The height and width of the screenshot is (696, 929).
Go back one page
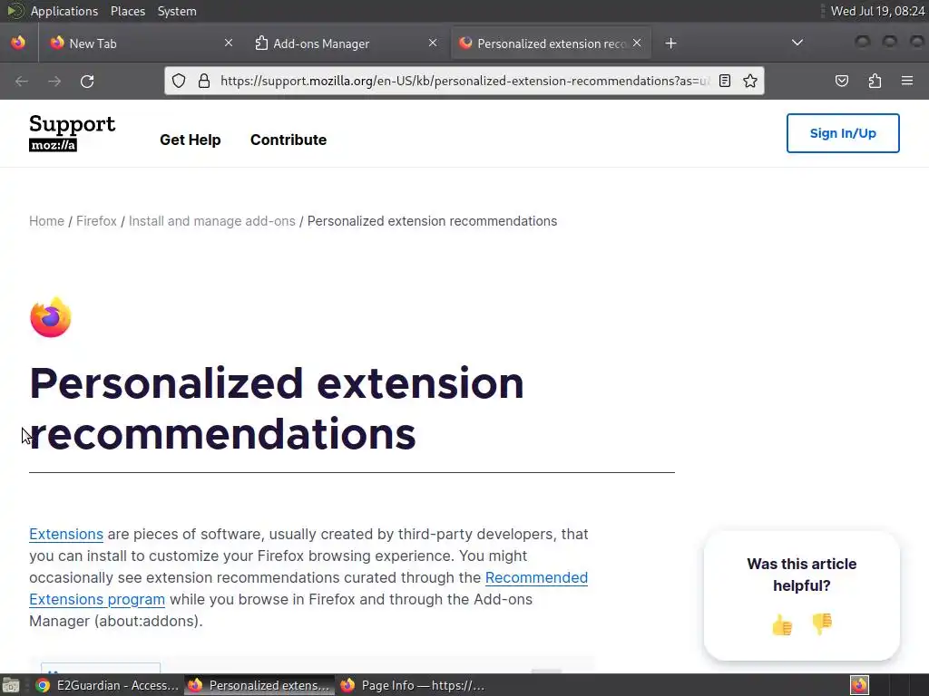[22, 81]
